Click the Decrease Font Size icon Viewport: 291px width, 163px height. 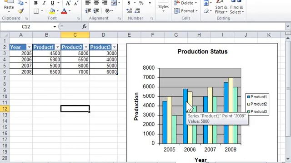(x=76, y=3)
